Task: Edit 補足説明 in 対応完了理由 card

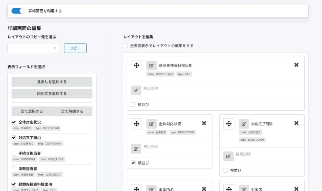Action: point(228,156)
